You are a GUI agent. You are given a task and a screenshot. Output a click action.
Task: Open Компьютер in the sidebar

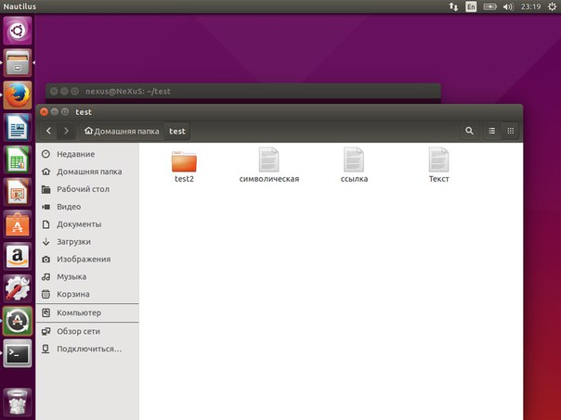[x=87, y=312]
